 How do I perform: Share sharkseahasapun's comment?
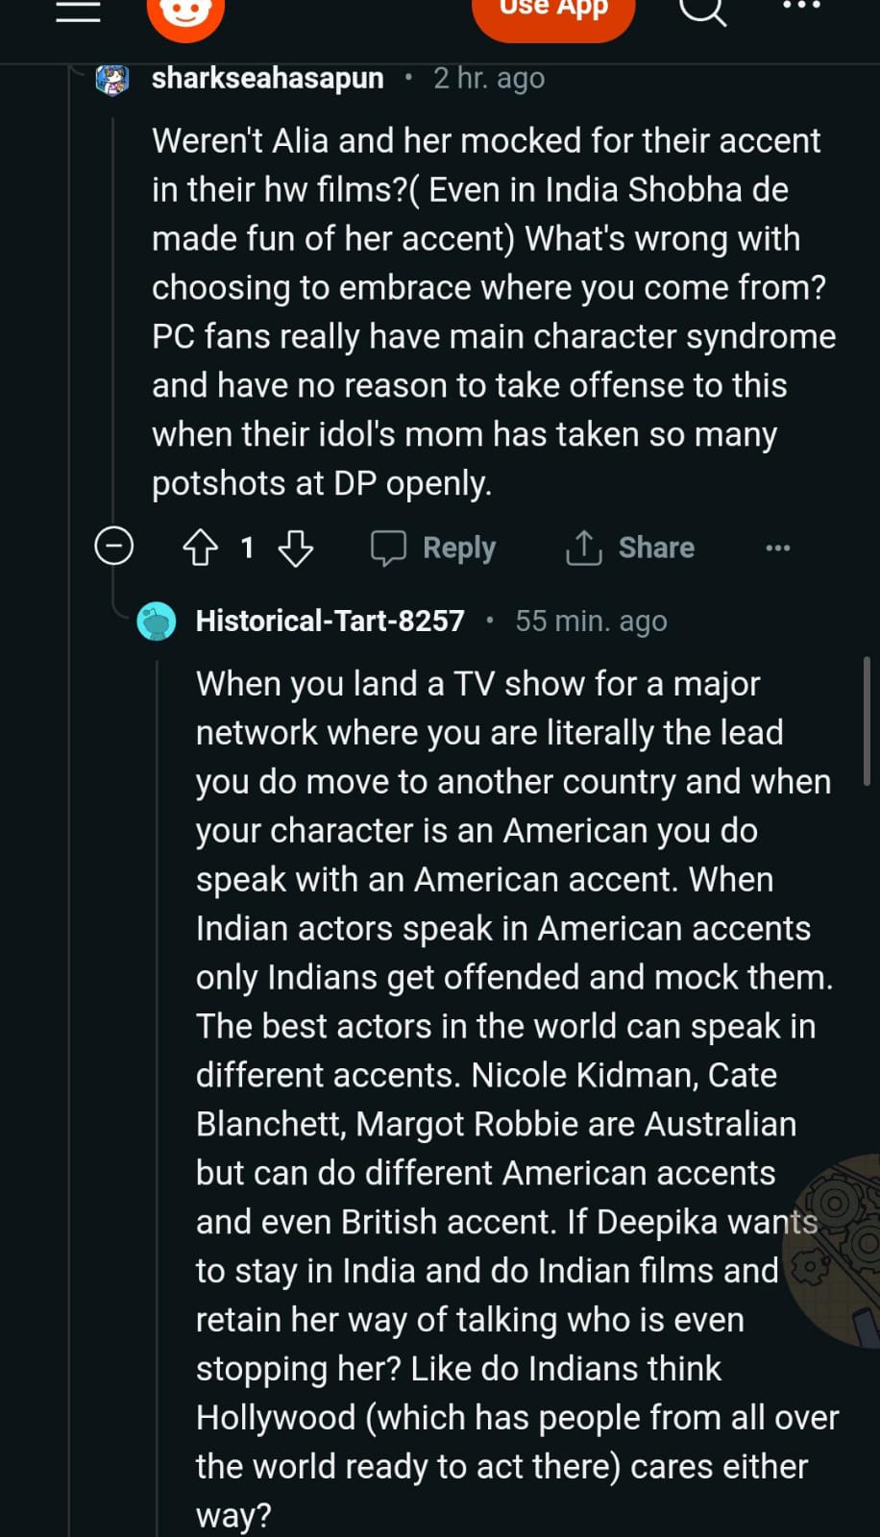pyautogui.click(x=630, y=548)
